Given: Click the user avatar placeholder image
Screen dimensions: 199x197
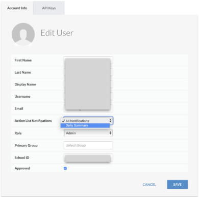Looking at the screenshot, I should 23,34.
